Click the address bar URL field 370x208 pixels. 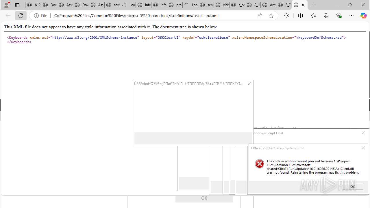click(x=153, y=16)
